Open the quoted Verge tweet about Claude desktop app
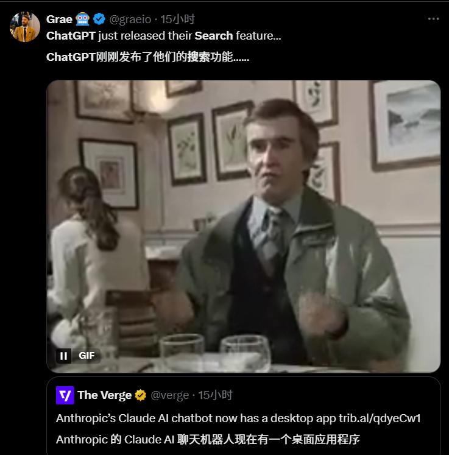 coord(244,416)
